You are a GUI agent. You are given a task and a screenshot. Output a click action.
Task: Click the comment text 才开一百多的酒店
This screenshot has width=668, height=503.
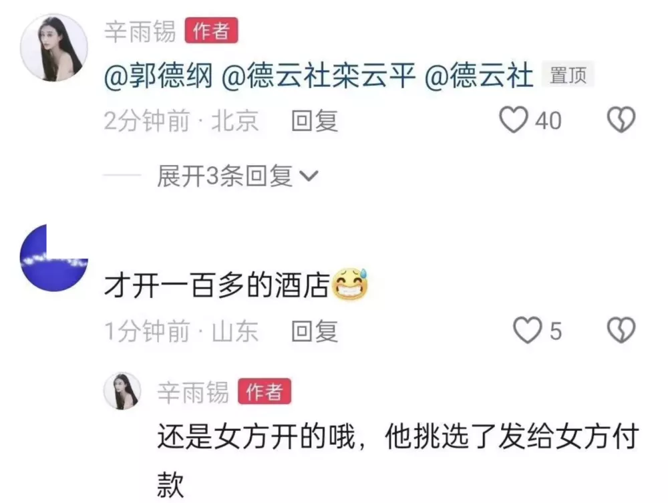pos(218,285)
